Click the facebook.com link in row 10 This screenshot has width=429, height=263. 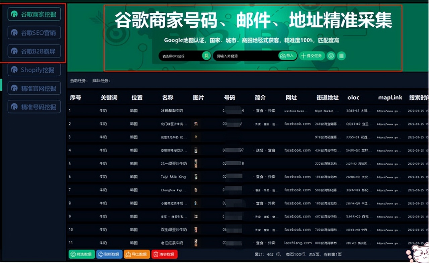[x=297, y=230]
